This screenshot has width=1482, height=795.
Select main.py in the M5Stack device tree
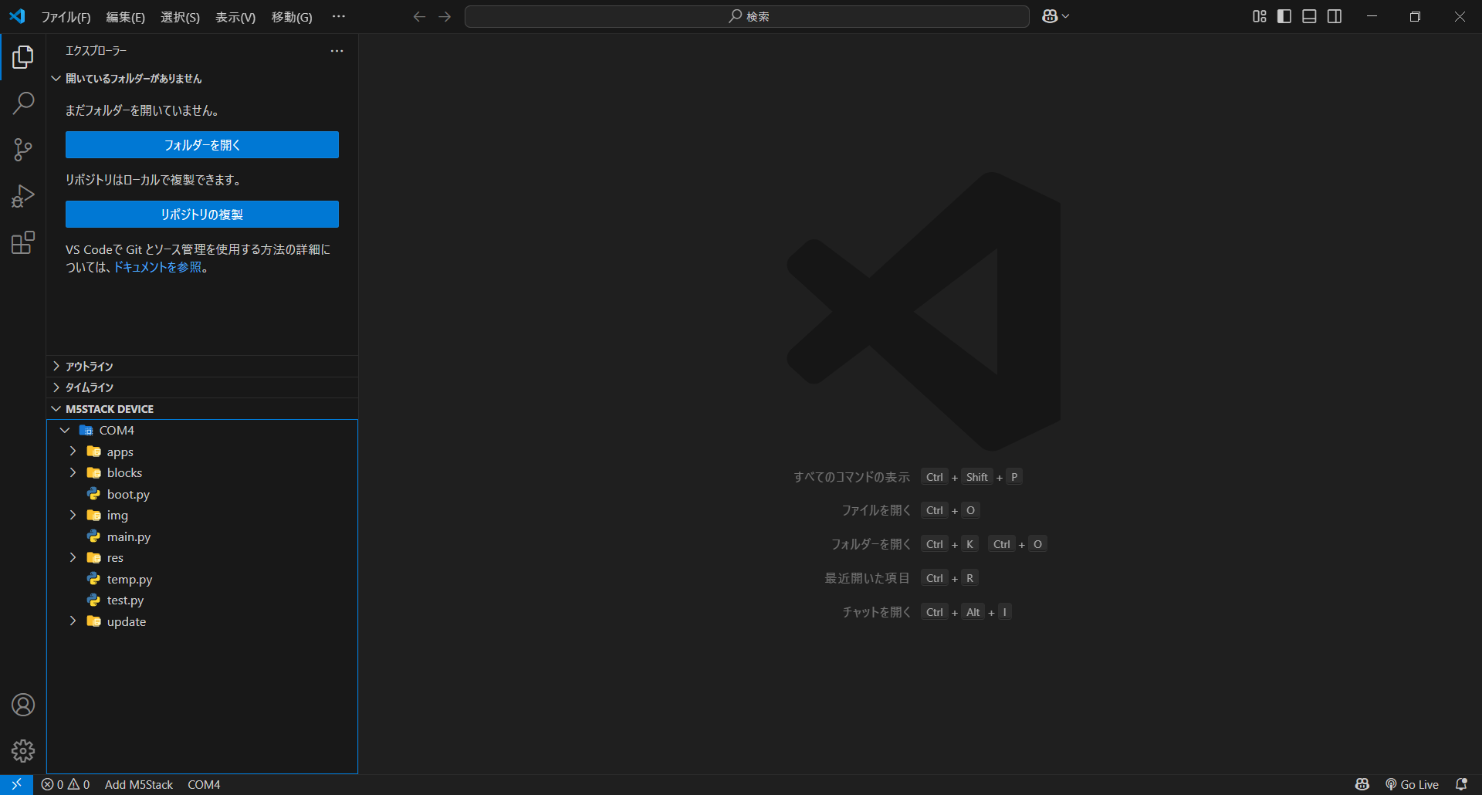(128, 536)
